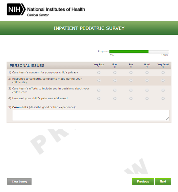Advance with the Next button
178x192 pixels.
coord(163,182)
